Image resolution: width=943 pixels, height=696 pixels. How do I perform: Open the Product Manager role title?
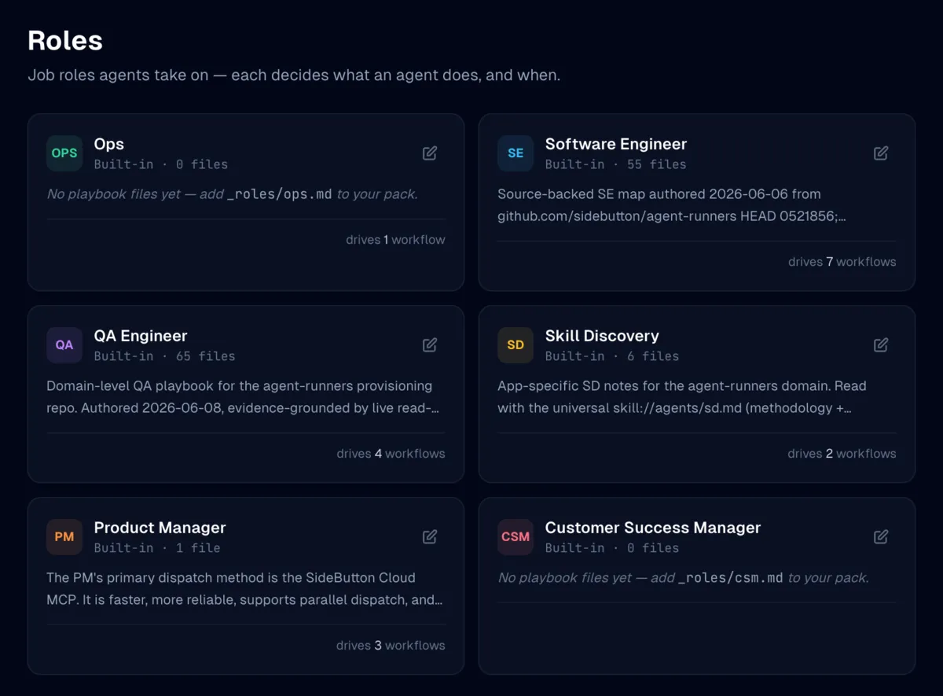[x=160, y=528]
